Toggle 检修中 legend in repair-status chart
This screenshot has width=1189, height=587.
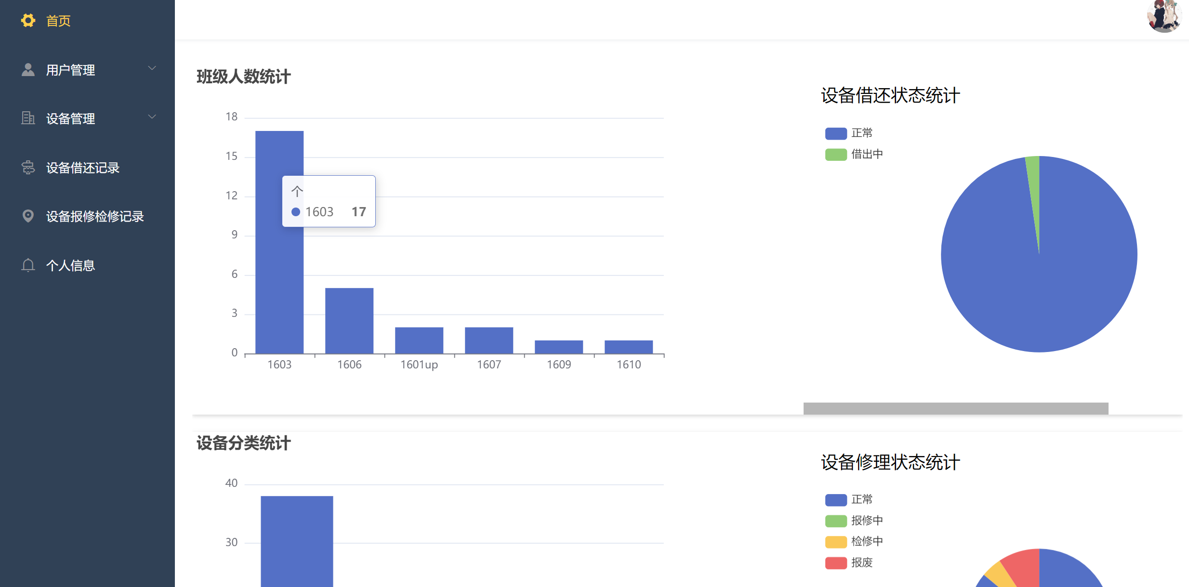[x=836, y=542]
